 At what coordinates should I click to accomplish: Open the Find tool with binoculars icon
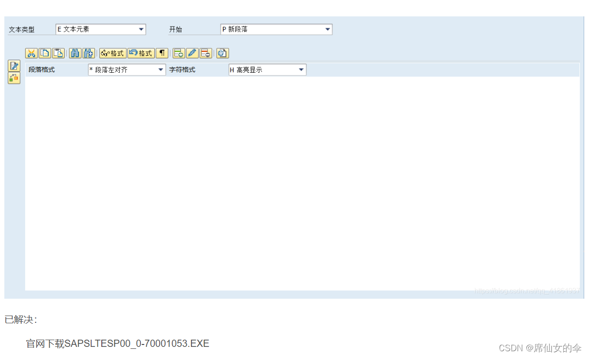(75, 53)
